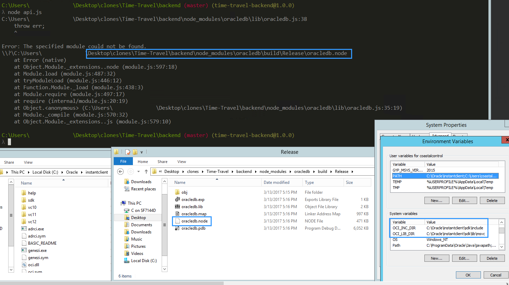Expand arrow after Local Disk (C:) breadcrumb
The image size is (509, 285).
tap(62, 172)
